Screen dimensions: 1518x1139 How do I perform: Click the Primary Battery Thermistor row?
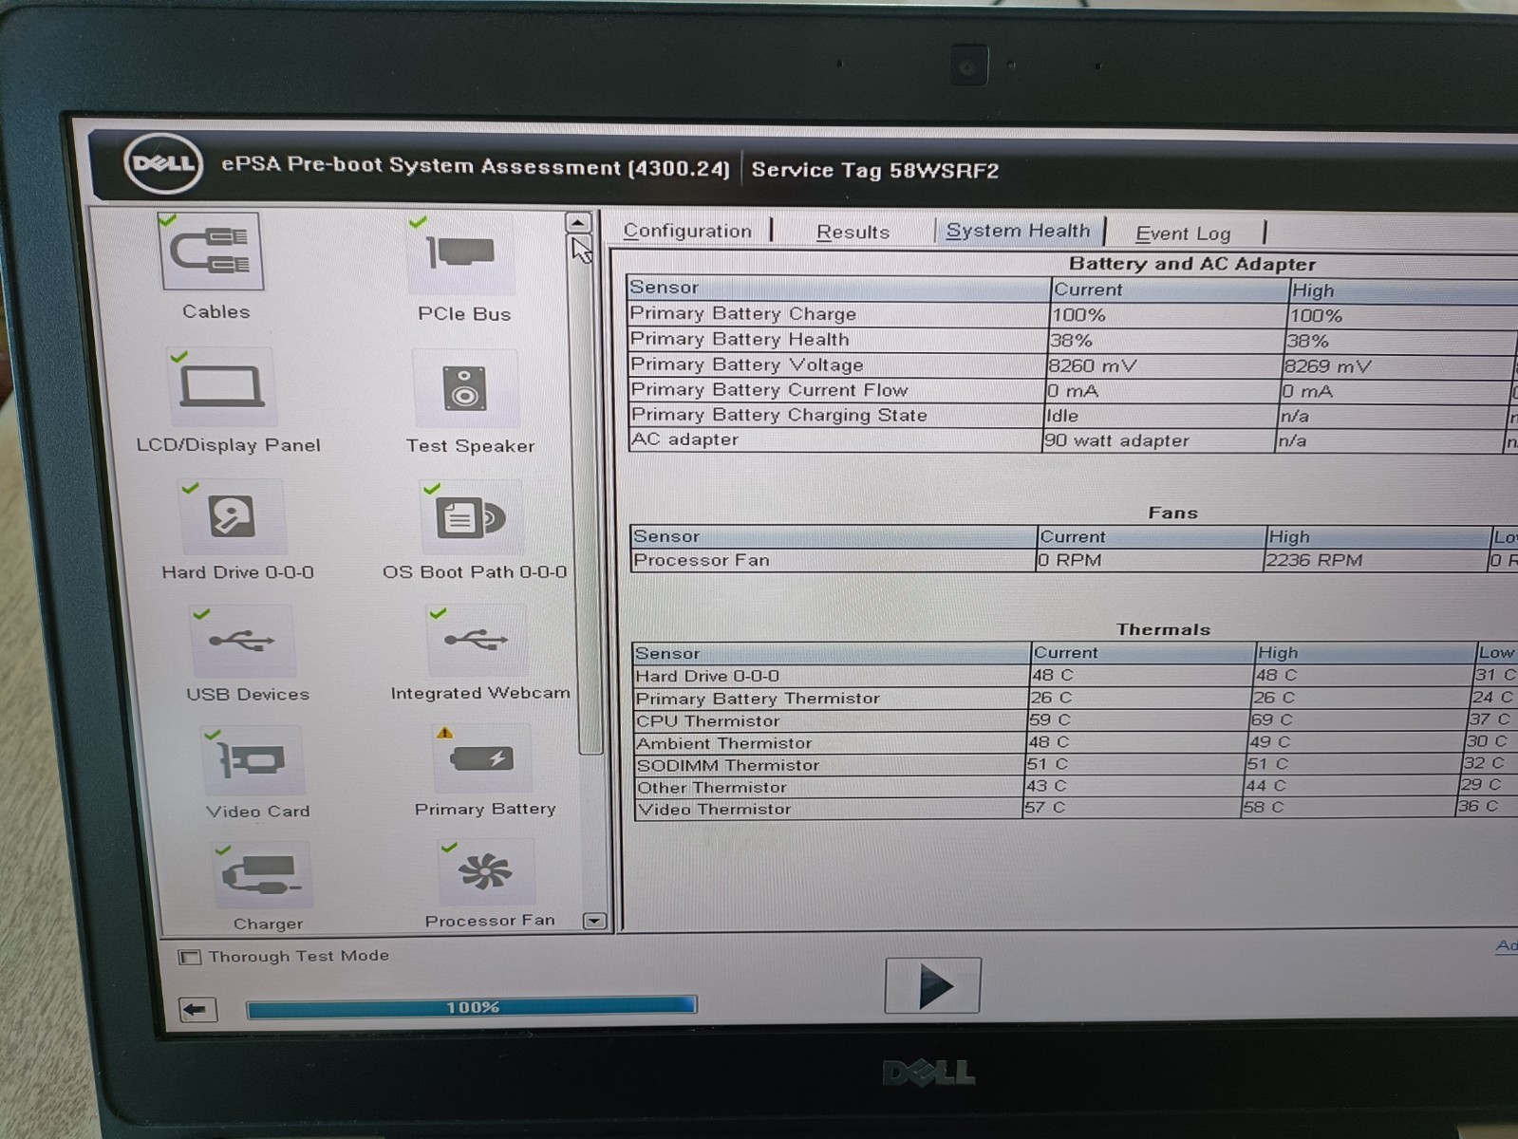coord(1075,698)
